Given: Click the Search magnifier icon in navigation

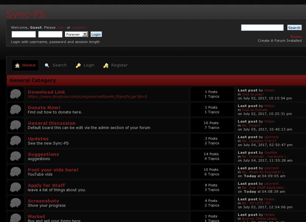Looking at the screenshot, I should click(47, 66).
